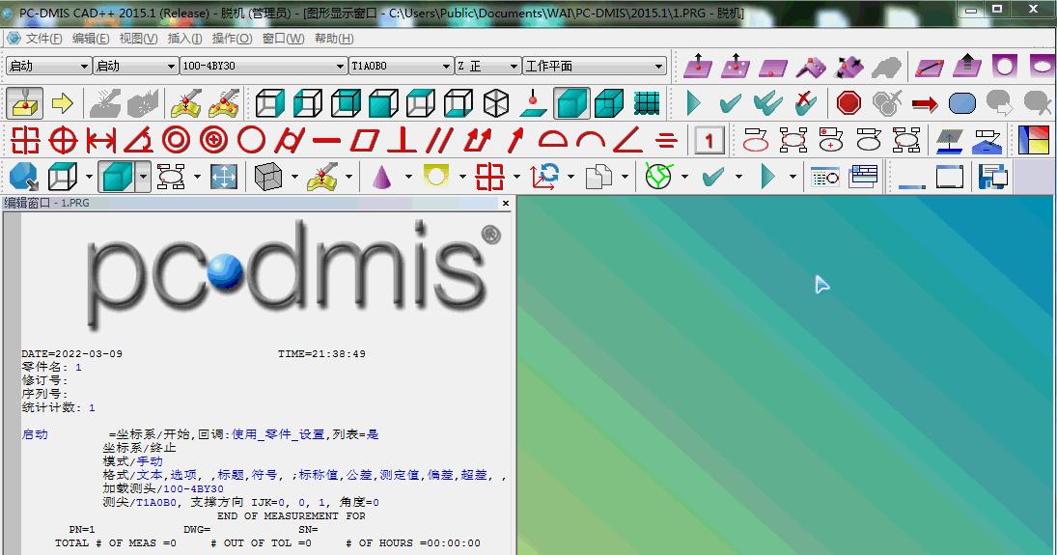Click the perpendicularity icon
The width and height of the screenshot is (1057, 555).
tap(402, 140)
